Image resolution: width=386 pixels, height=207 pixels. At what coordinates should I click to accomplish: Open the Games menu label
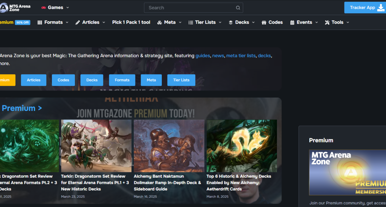56,8
